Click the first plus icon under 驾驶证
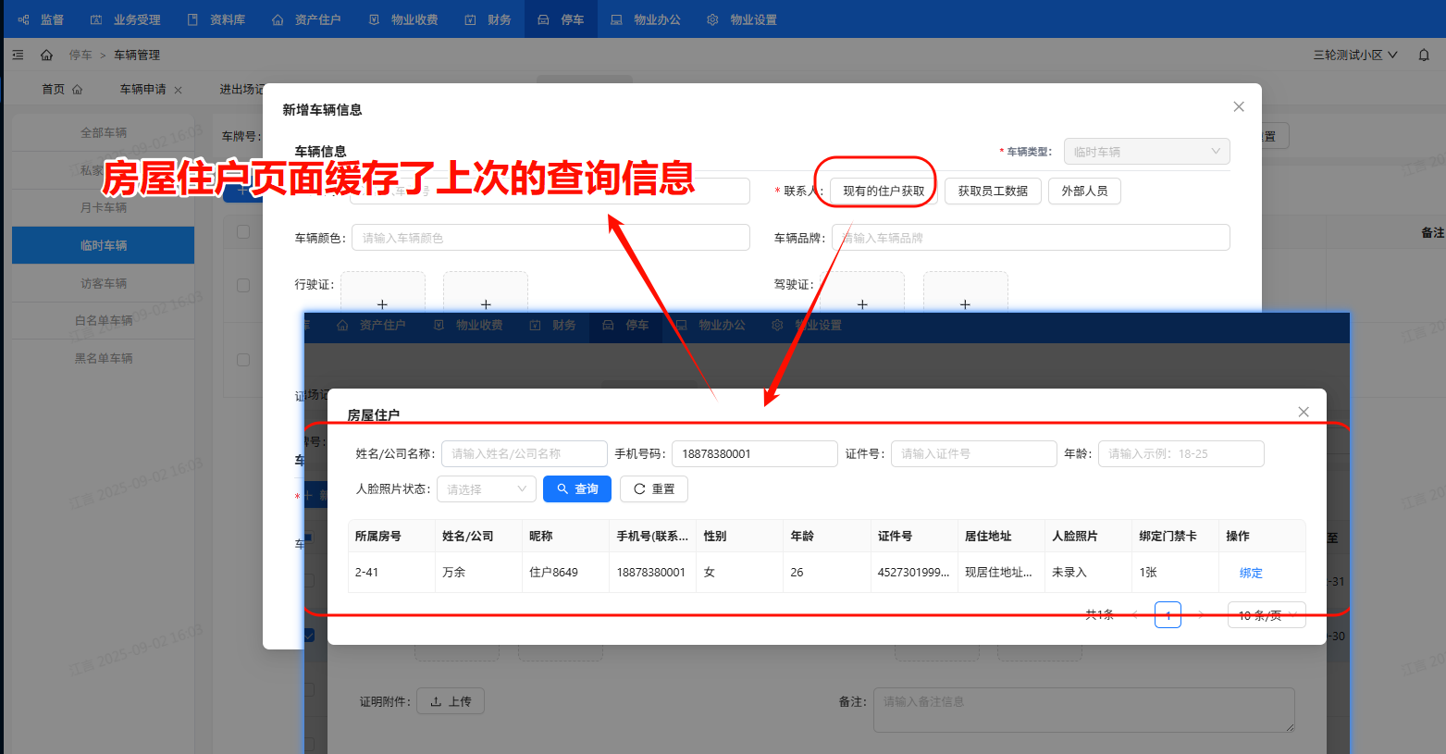The width and height of the screenshot is (1446, 754). 861,303
